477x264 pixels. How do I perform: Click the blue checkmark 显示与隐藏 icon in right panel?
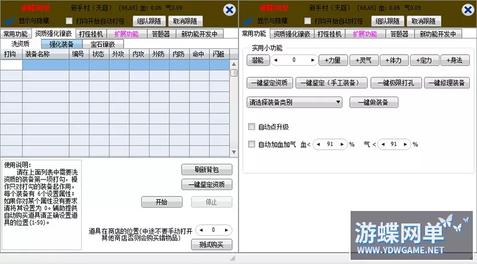point(247,20)
